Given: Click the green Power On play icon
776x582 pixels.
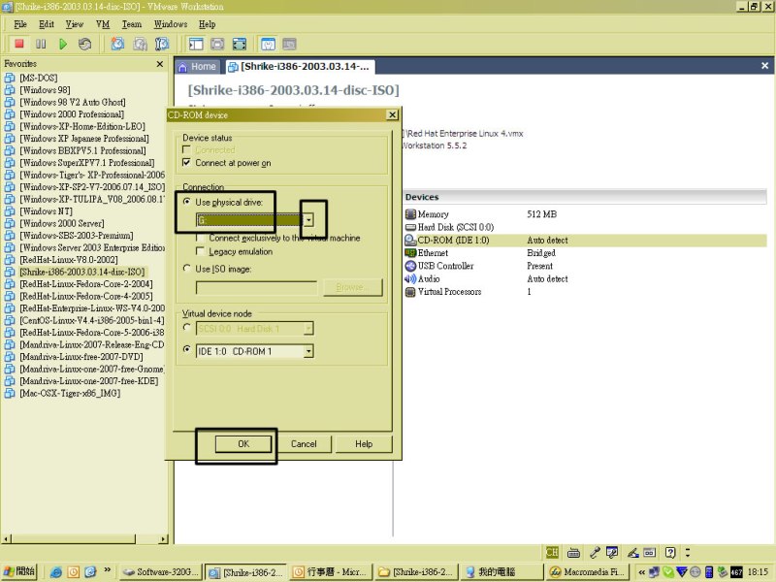Looking at the screenshot, I should (x=63, y=44).
